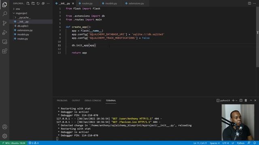Screen dimensions: 259x145
Task: Select __init__.py in the file tree
Action: click(x=23, y=22)
